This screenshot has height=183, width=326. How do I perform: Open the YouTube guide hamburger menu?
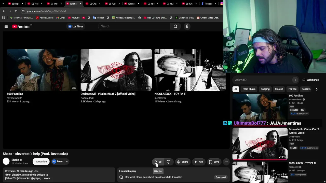[x=6, y=26]
